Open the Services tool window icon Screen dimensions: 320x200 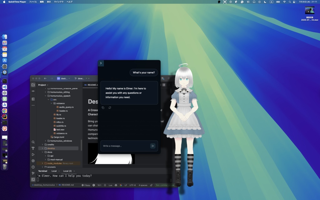click(x=33, y=161)
